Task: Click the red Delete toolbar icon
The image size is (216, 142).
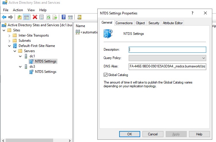Action: tap(35, 17)
